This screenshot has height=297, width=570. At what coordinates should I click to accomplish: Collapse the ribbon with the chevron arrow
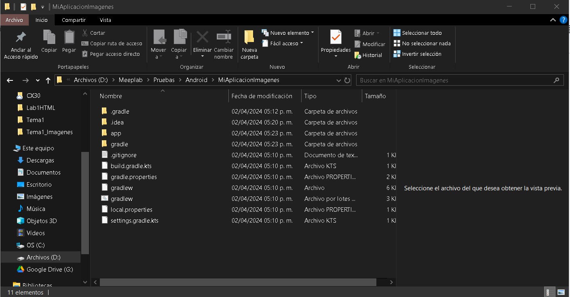coord(553,20)
